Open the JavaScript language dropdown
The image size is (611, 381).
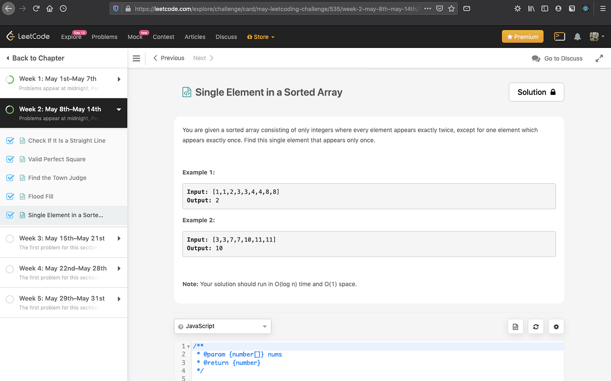tap(223, 326)
